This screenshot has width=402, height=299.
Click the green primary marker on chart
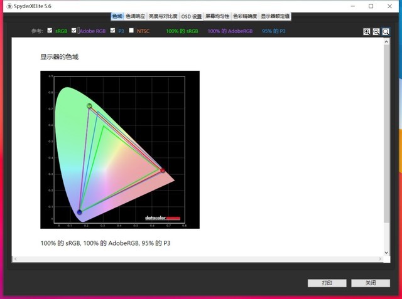(x=89, y=106)
